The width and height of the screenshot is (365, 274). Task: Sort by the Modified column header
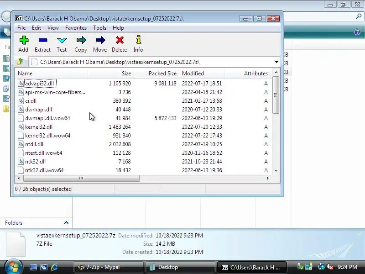click(202, 74)
